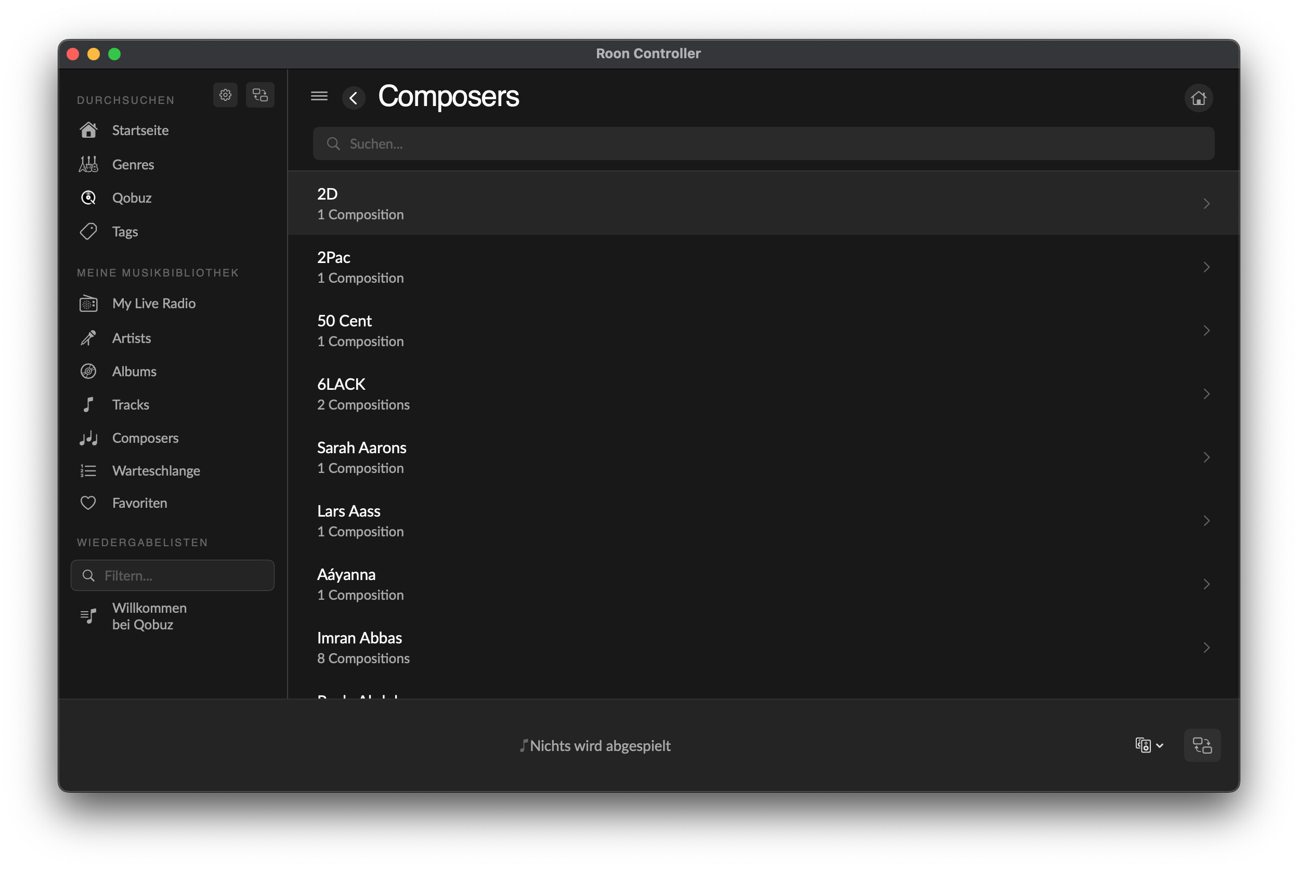Open settings gear icon in sidebar

225,95
